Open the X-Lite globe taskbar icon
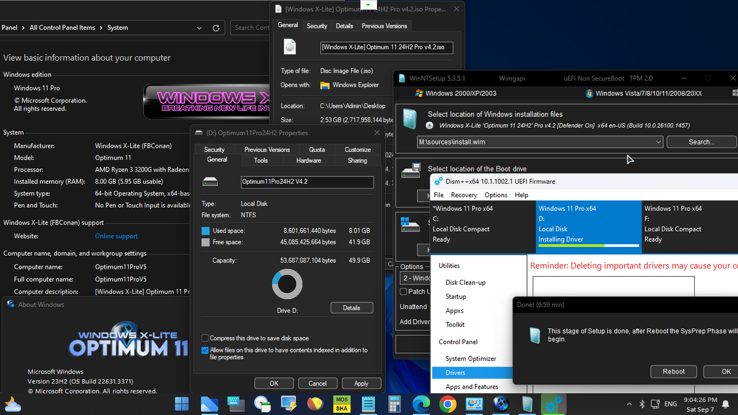738x415 pixels. (501, 404)
